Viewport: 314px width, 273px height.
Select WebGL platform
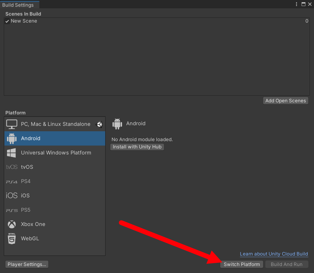point(55,239)
